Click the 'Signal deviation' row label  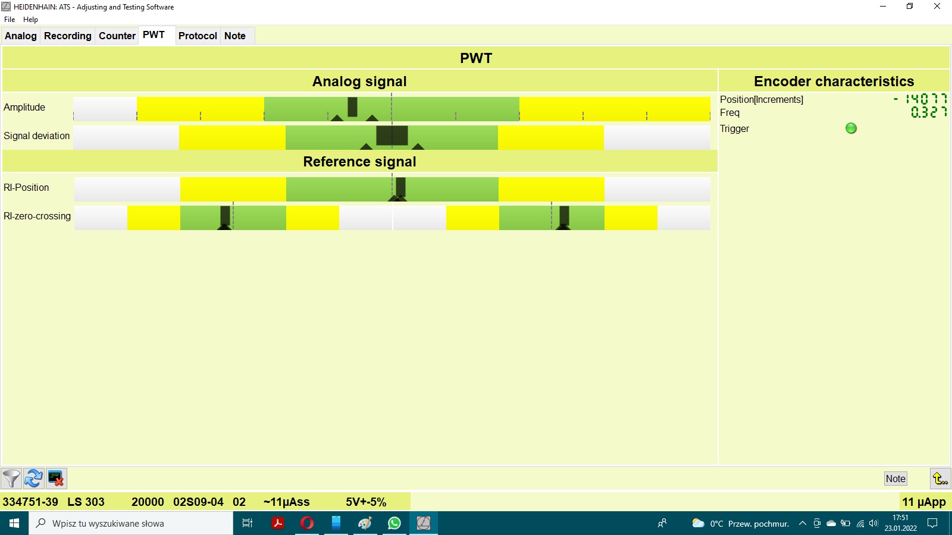point(37,136)
